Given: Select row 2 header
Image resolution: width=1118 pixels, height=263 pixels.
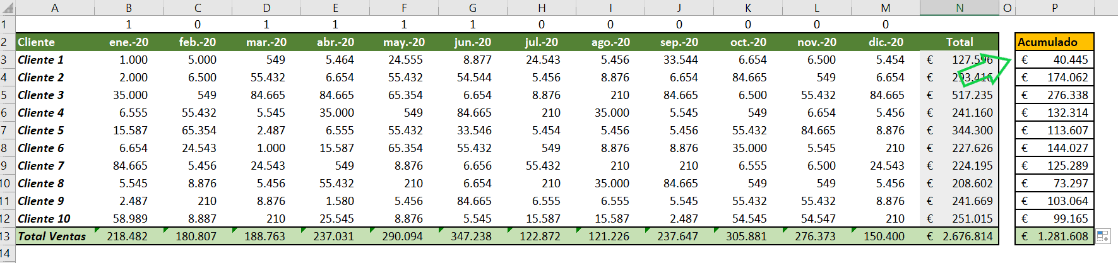Looking at the screenshot, I should (x=7, y=42).
